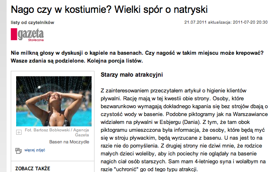Image resolution: width=269 pixels, height=172 pixels.
Task: Click the headline Nago czy w kostiumie
Action: [109, 9]
